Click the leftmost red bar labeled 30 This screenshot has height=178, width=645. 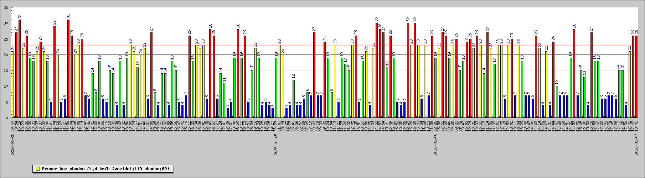[x=376, y=70]
